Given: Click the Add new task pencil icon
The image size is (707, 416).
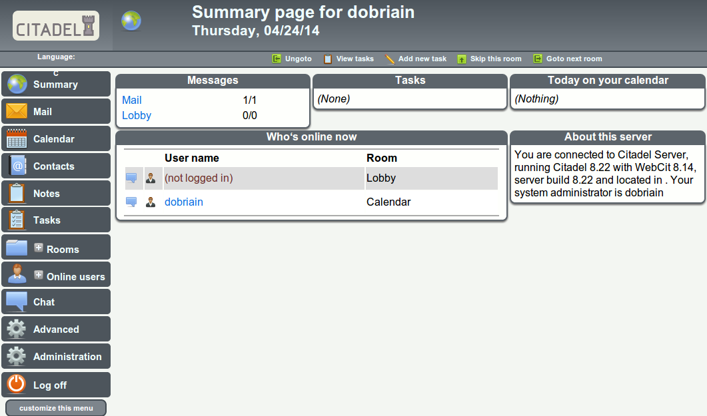Looking at the screenshot, I should [390, 59].
